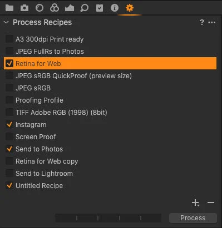Select the 'Proofing Profile' recipe name
Viewport: 222px width, 228px height.
point(40,100)
